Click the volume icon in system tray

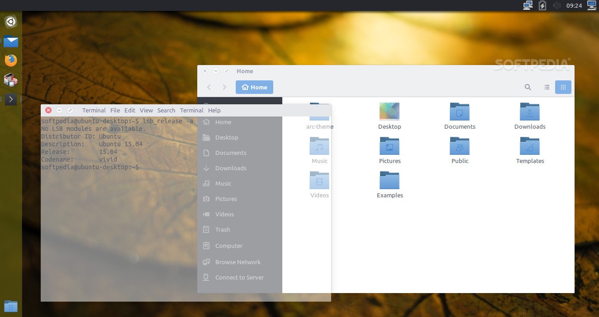point(557,5)
